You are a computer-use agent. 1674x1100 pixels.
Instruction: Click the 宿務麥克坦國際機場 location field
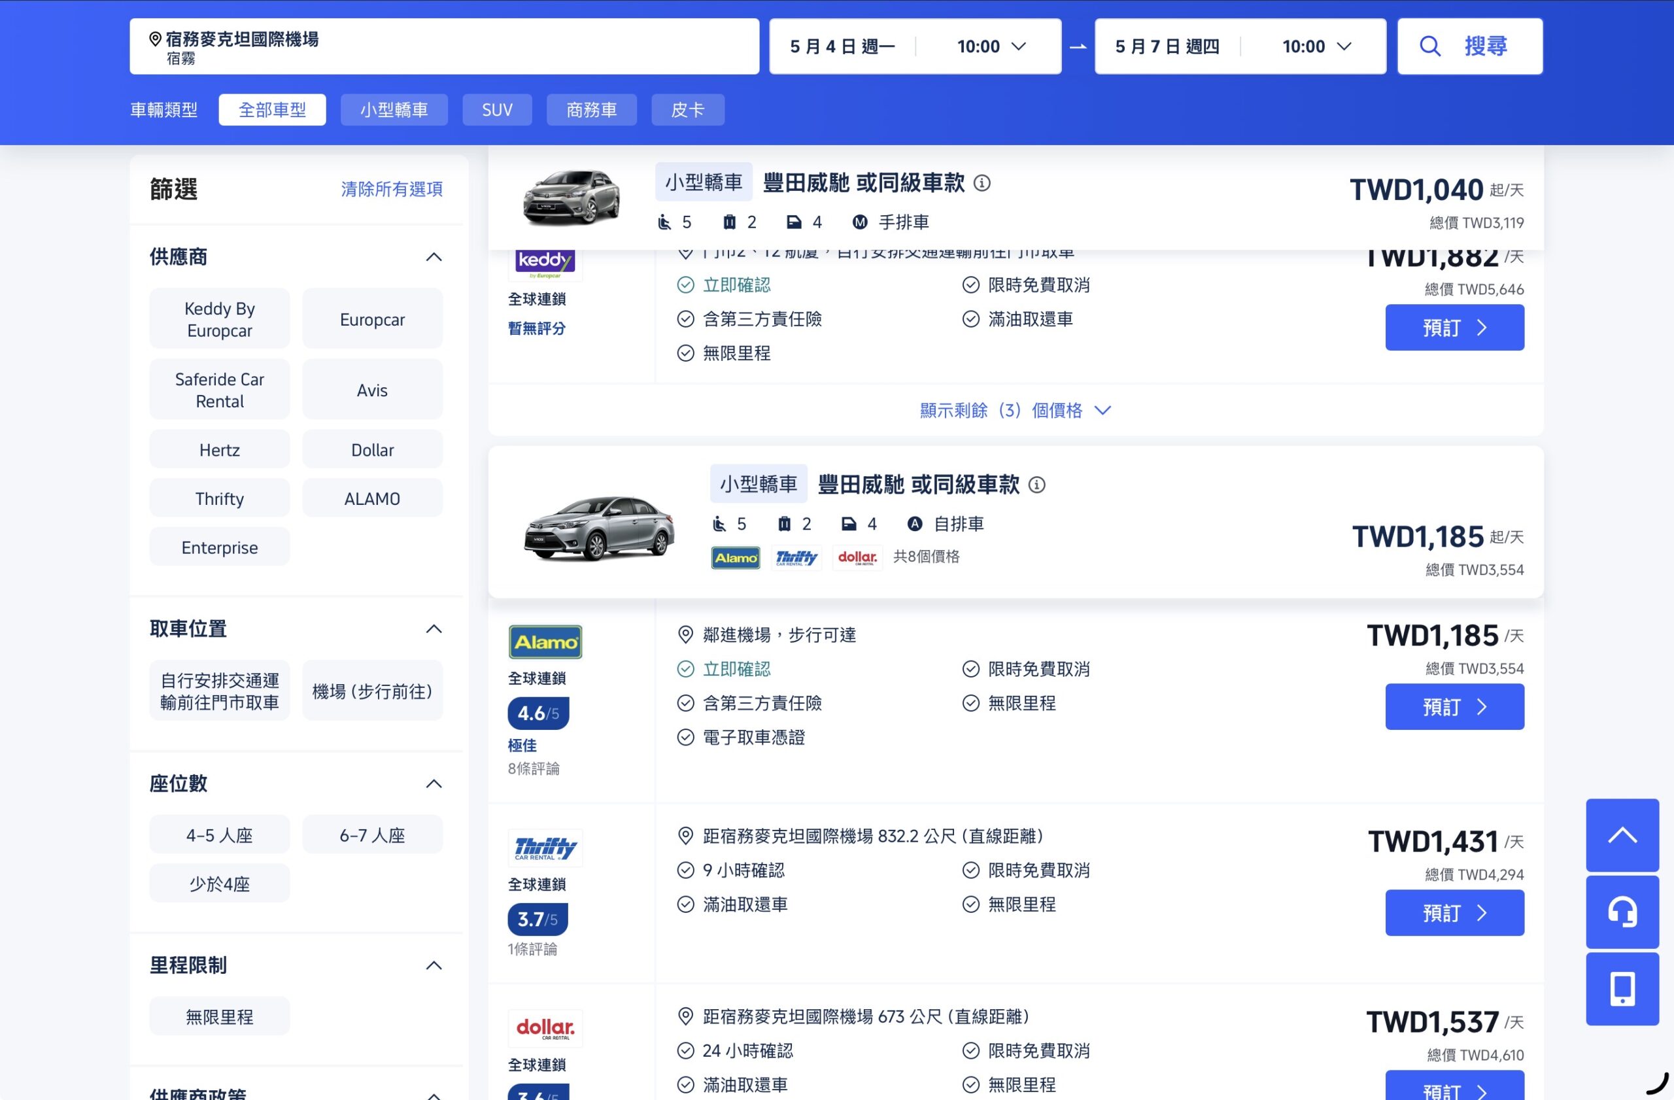445,46
